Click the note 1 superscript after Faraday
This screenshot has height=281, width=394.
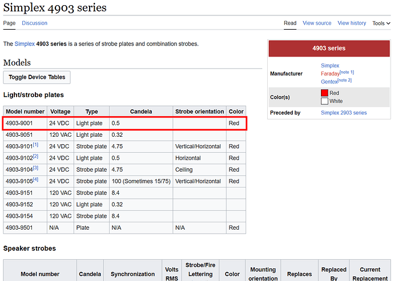(347, 72)
